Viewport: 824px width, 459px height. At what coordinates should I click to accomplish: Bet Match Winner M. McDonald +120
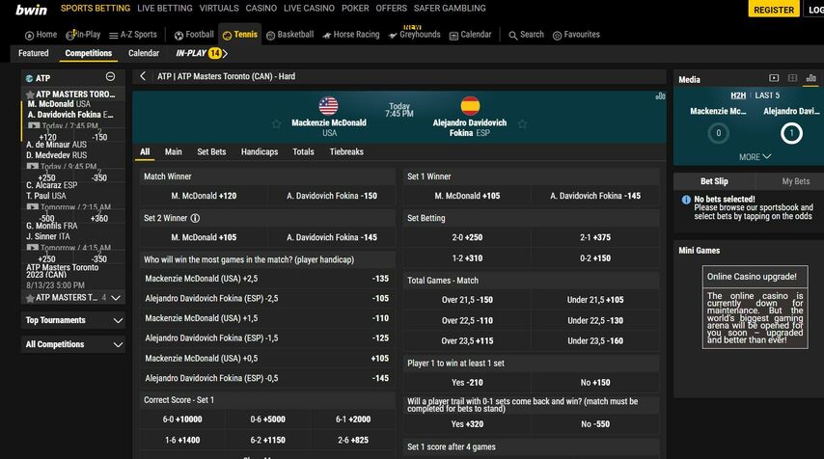pos(204,196)
